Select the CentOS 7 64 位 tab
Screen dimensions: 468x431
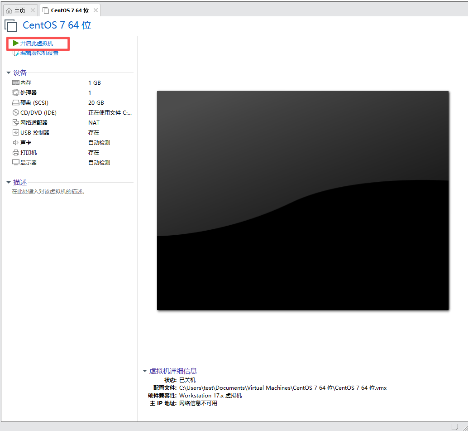tap(67, 10)
